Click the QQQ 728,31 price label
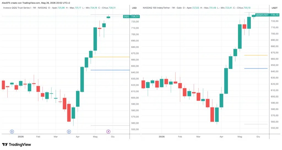282x150 pixels. [x=131, y=16]
